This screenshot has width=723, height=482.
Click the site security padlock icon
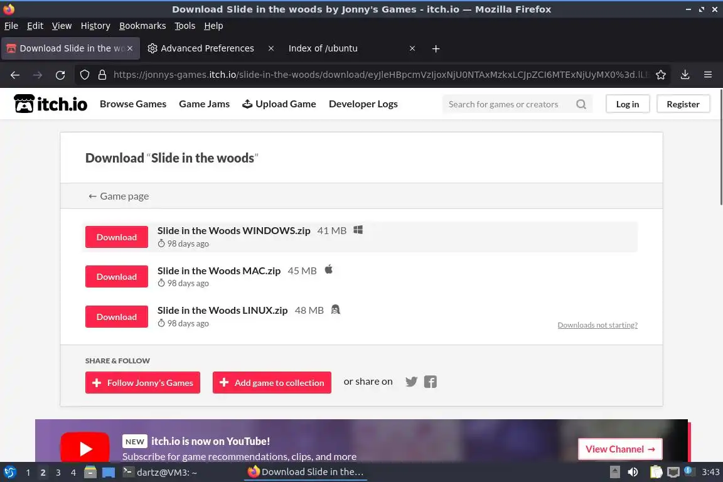coord(102,75)
